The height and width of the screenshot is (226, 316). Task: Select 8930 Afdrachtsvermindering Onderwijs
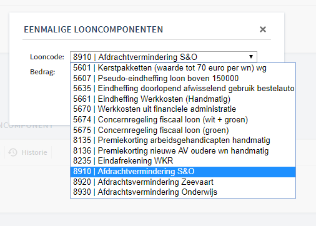coord(183,192)
